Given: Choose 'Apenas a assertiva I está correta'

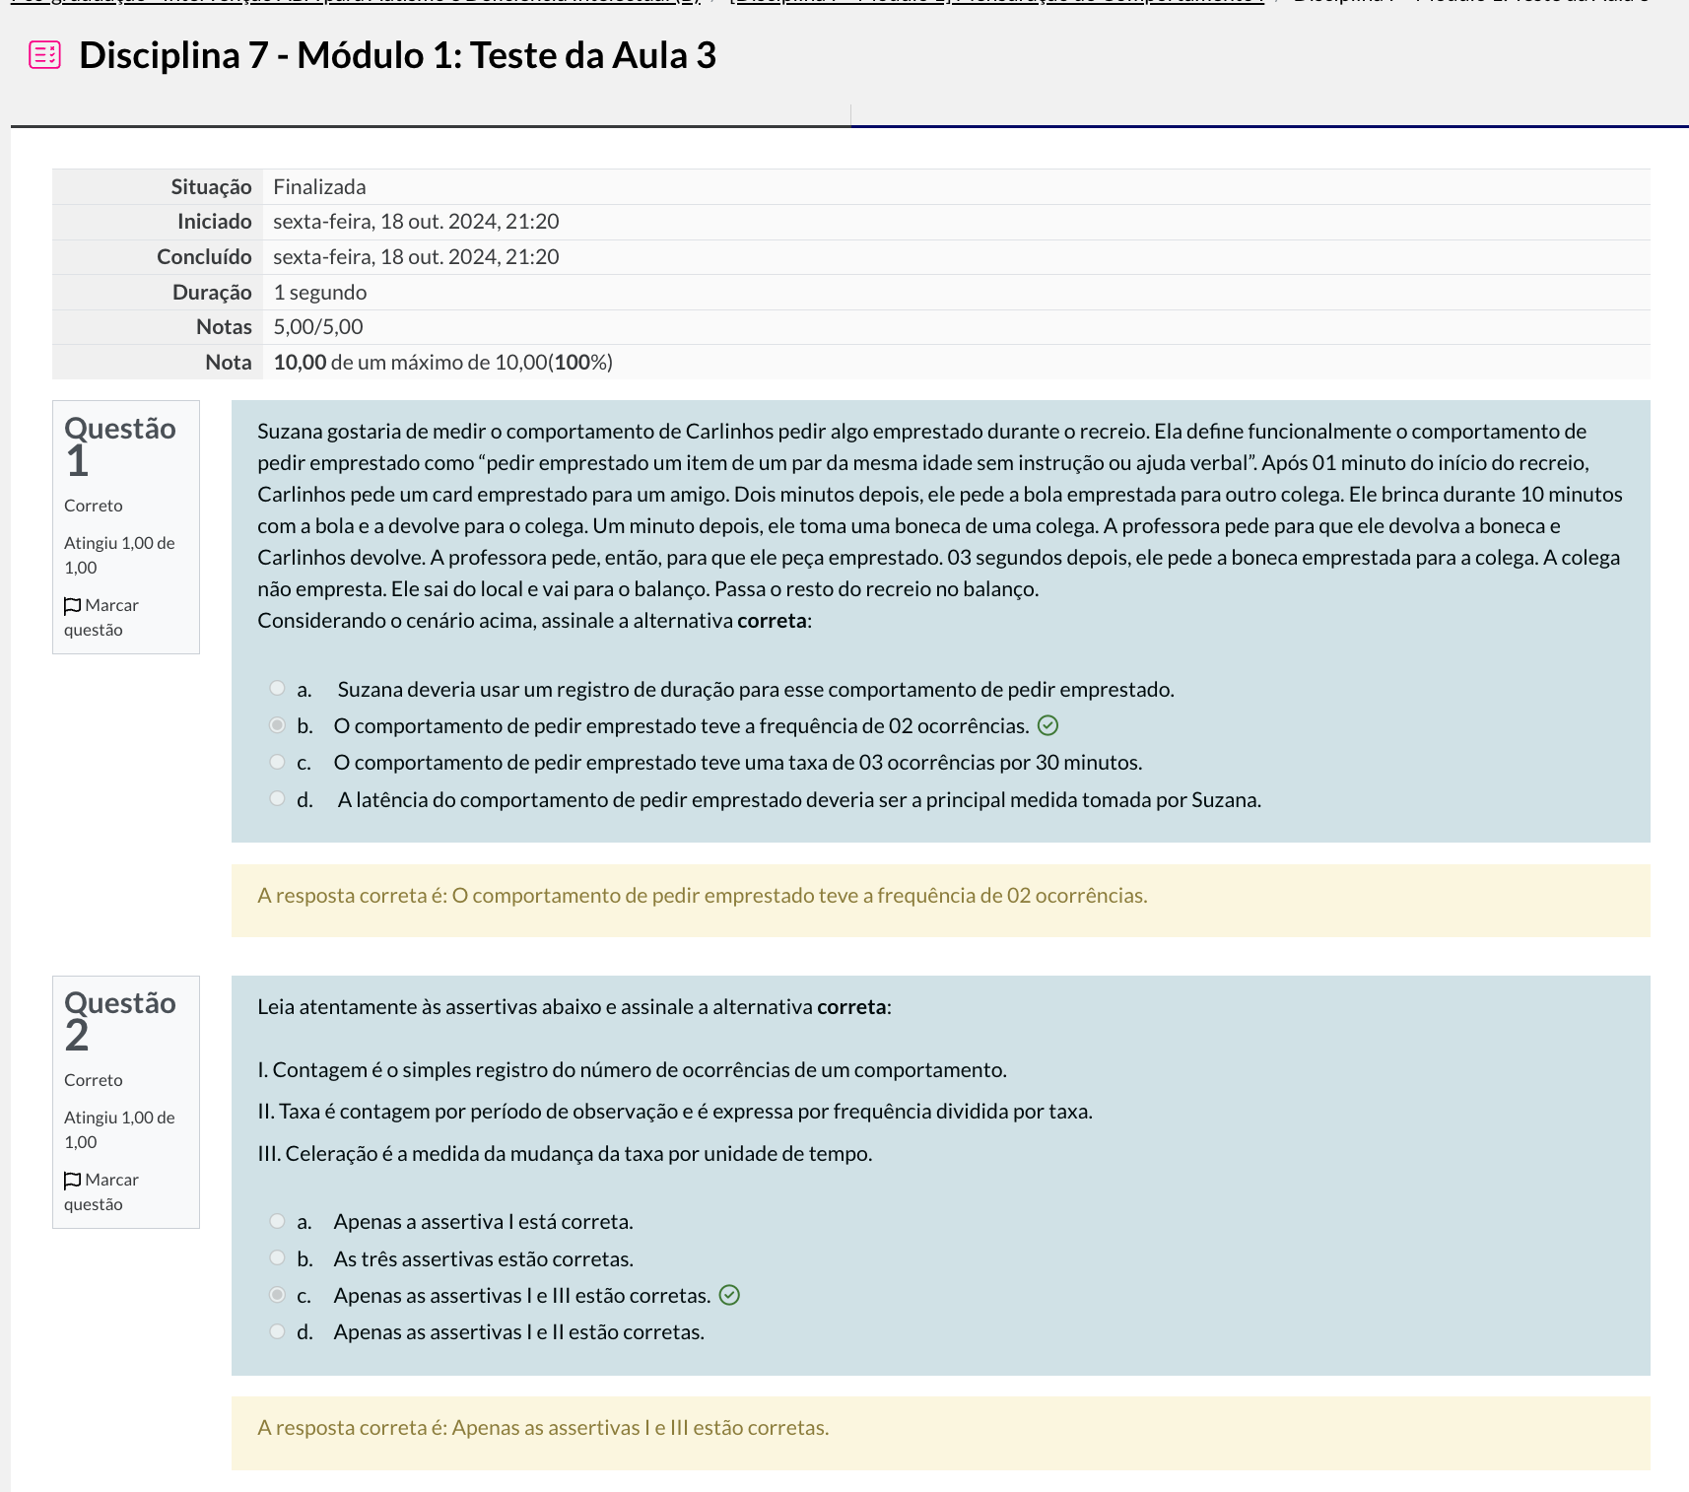Looking at the screenshot, I should 277,1221.
